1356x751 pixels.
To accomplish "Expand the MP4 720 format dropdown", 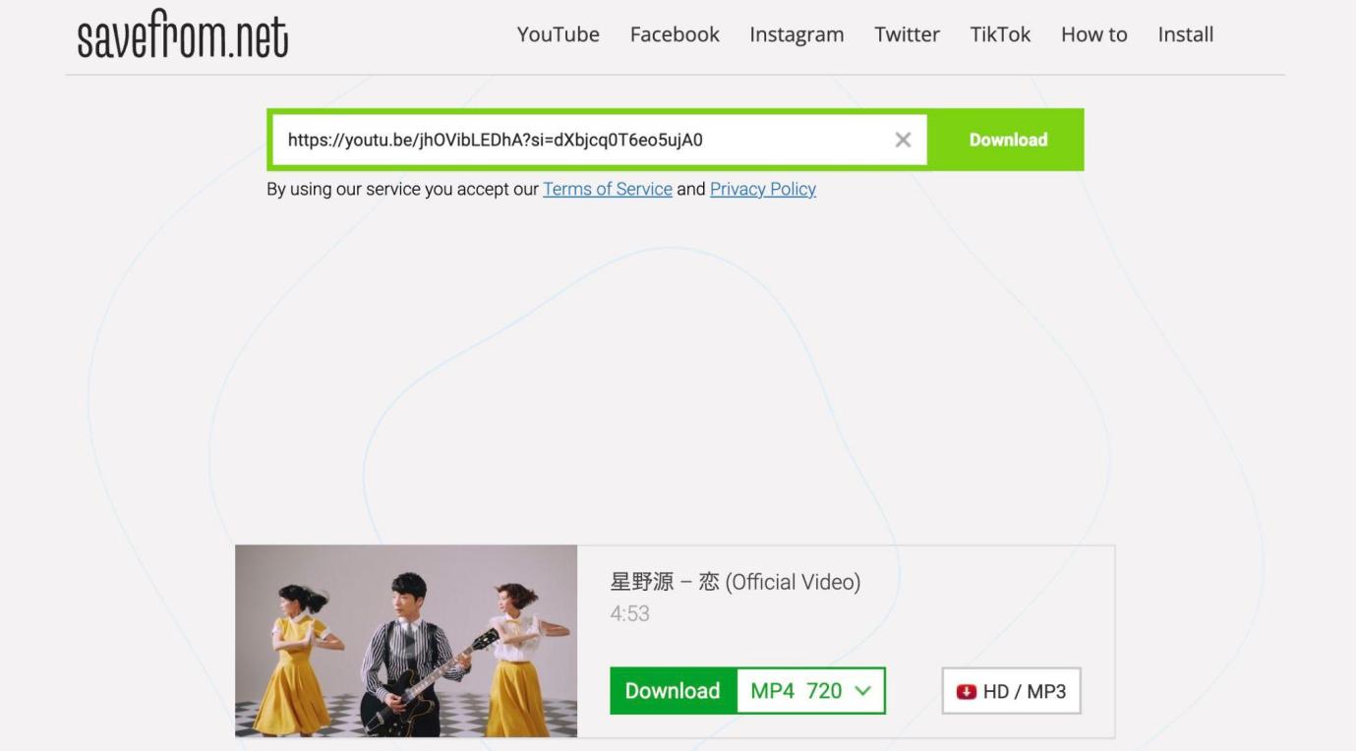I will pyautogui.click(x=811, y=691).
